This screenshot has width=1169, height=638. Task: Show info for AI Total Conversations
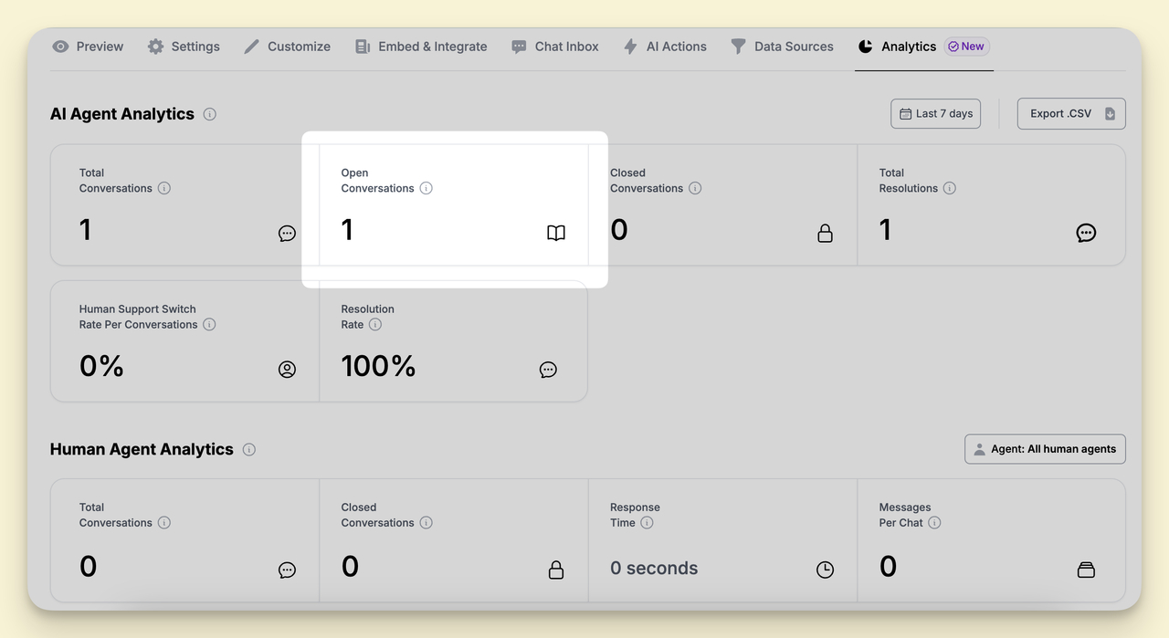(164, 188)
